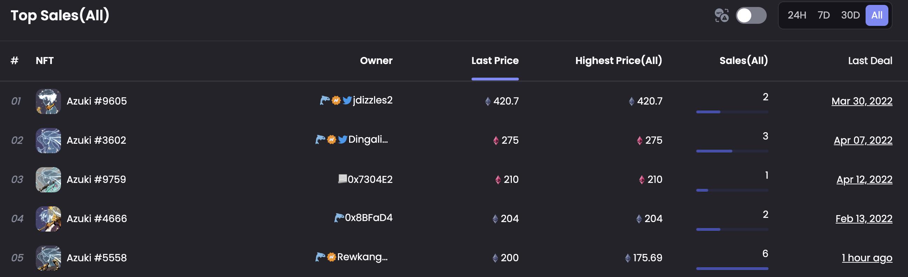Toggle the switch in Top Sales header

(x=751, y=15)
